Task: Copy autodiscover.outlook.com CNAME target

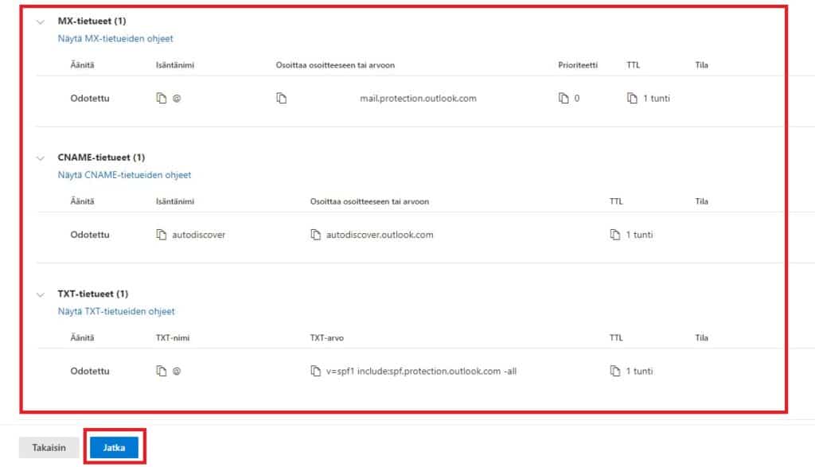Action: click(x=315, y=235)
